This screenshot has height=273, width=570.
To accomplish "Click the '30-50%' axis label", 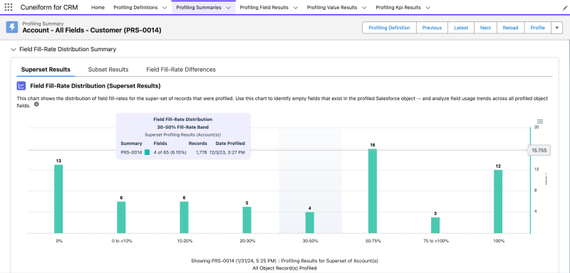I will [310, 241].
